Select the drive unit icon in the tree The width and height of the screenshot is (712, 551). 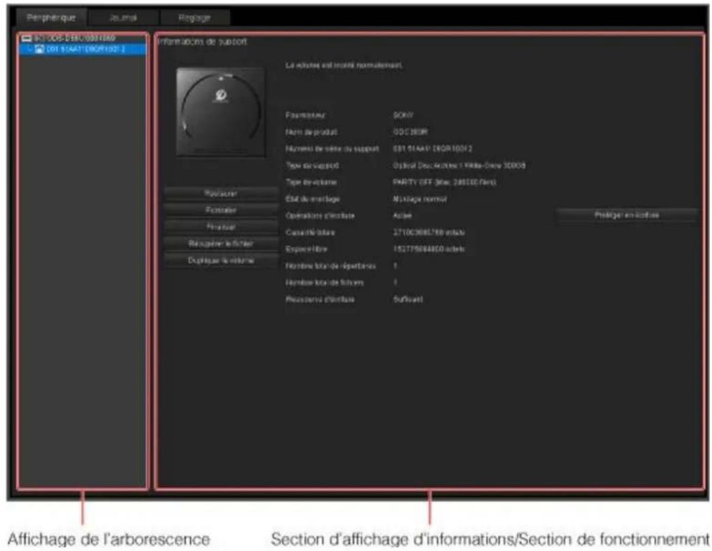(27, 39)
